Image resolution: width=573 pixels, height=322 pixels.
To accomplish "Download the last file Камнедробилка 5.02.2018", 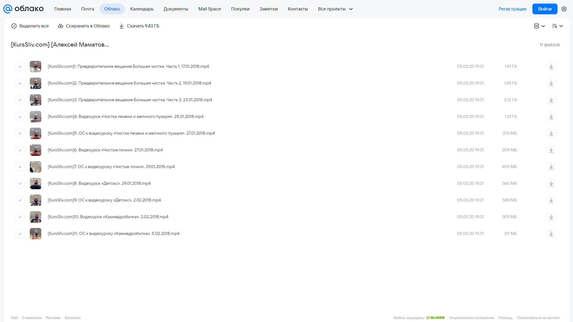I will [x=551, y=234].
